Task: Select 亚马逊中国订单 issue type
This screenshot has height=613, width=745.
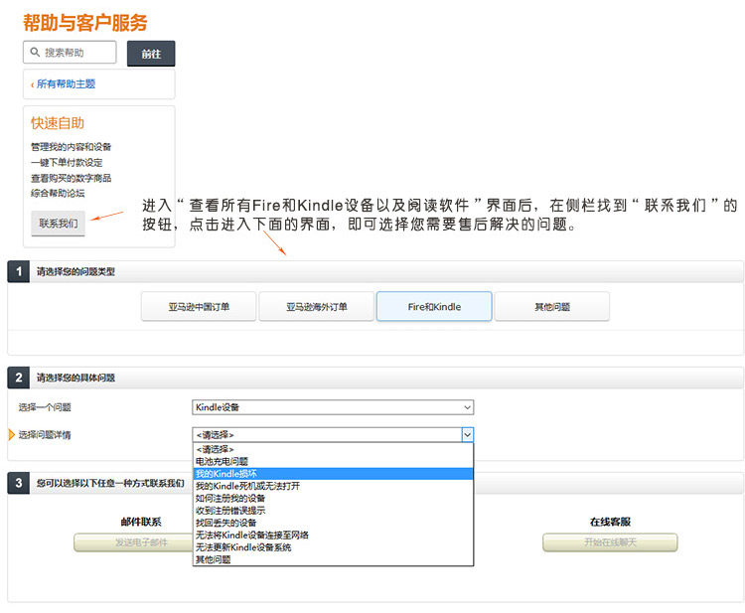Action: pyautogui.click(x=199, y=307)
